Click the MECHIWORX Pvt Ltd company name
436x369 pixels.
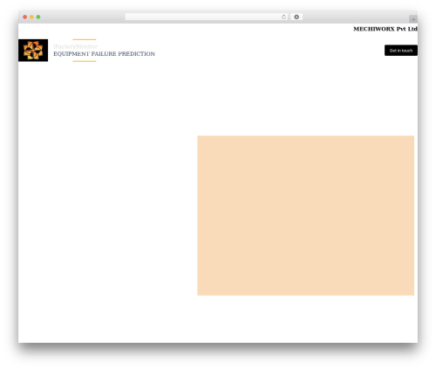(x=385, y=29)
